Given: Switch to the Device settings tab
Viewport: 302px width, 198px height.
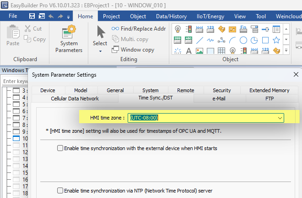Looking at the screenshot, I should pos(48,90).
